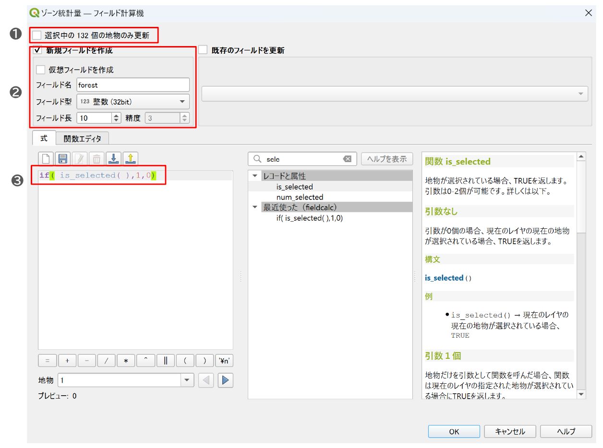The image size is (603, 448).
Task: Enable updating only 132 selected features
Action: coord(37,35)
